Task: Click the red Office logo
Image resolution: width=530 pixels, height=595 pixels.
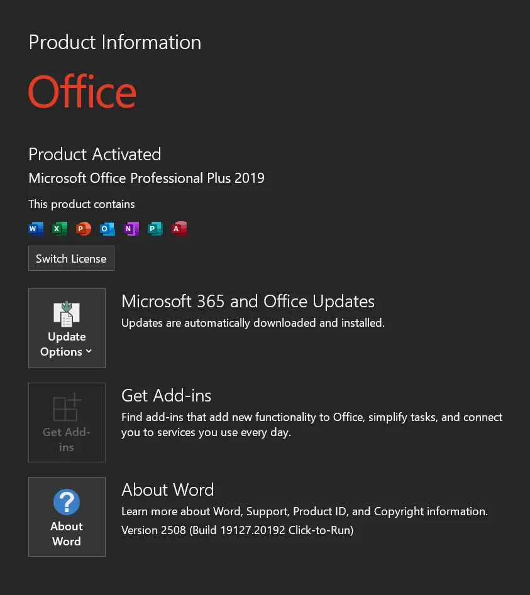Action: (x=82, y=92)
